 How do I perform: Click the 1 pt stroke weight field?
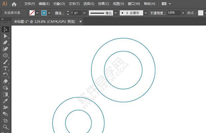[76, 13]
